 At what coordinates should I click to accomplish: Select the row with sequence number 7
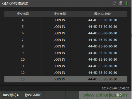pos(66,40)
